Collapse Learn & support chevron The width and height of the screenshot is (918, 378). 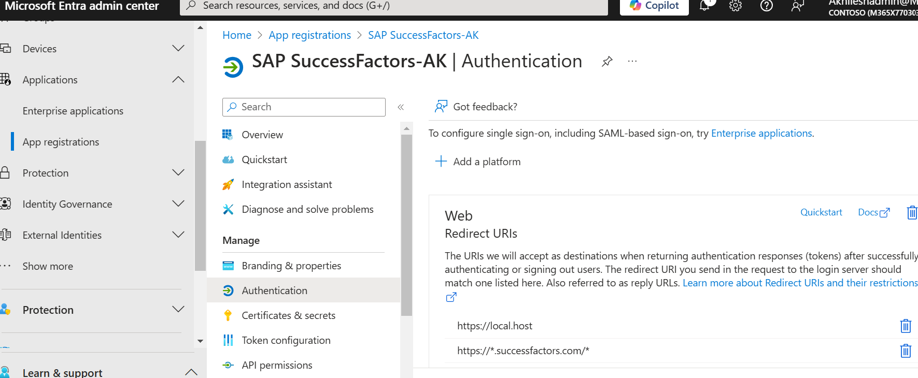point(191,372)
